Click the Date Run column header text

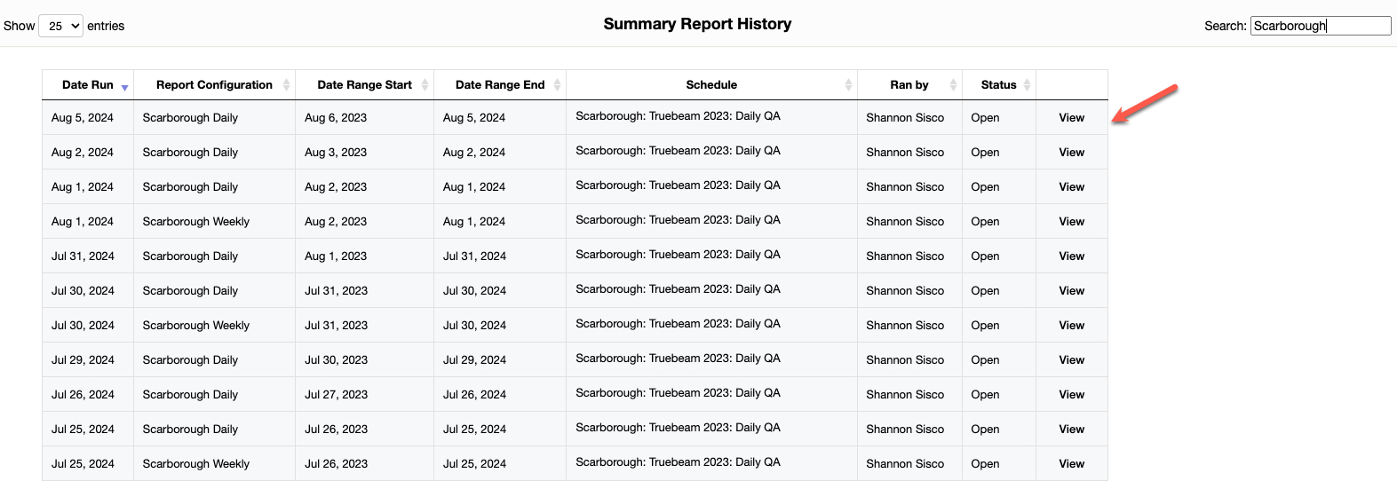(87, 85)
